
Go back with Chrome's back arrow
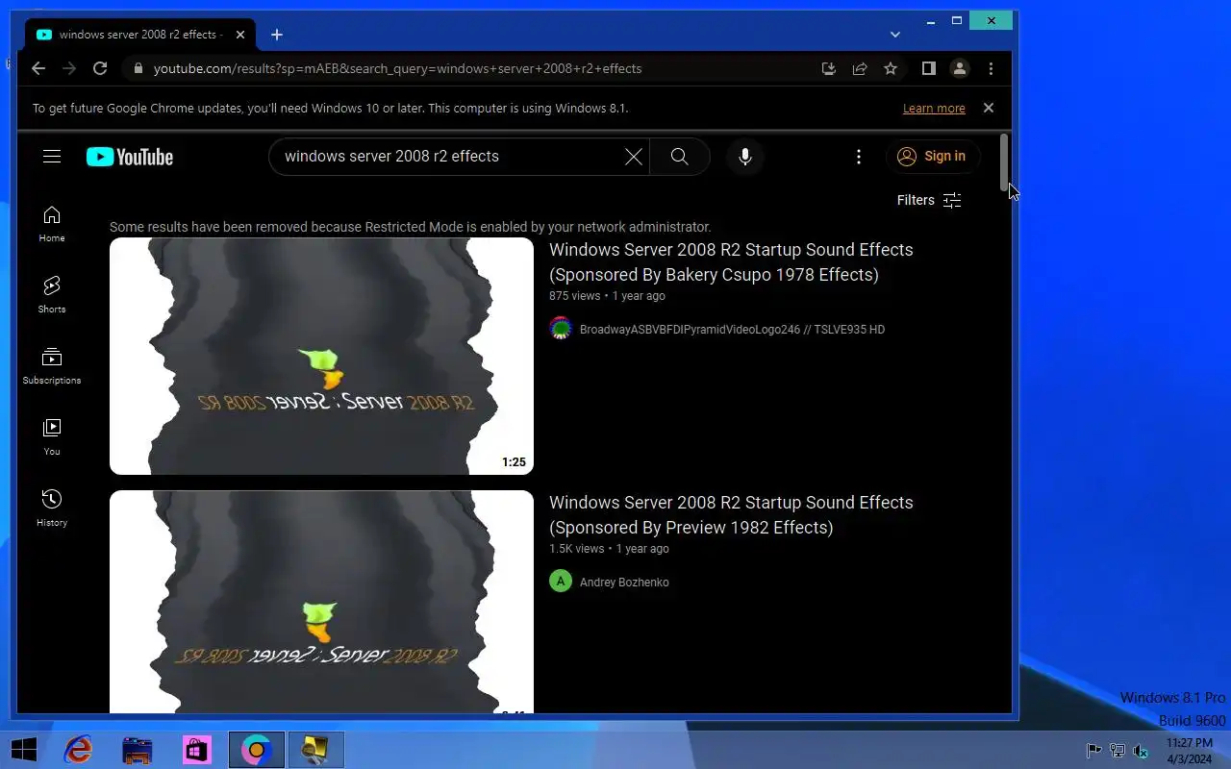click(x=38, y=68)
